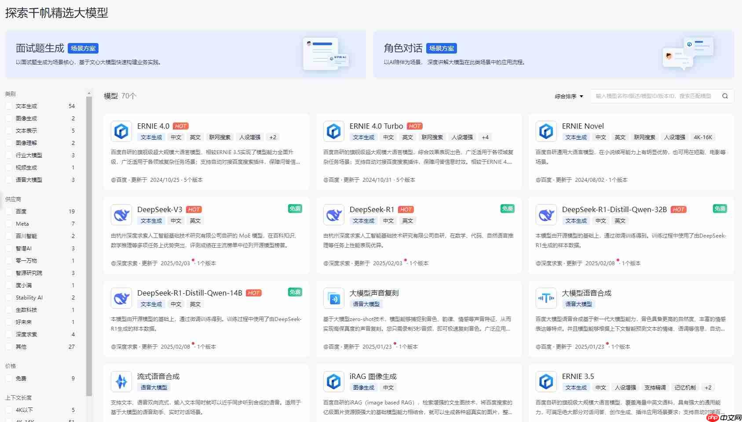
Task: Click the ERNIE Novel logo icon
Action: pyautogui.click(x=546, y=131)
